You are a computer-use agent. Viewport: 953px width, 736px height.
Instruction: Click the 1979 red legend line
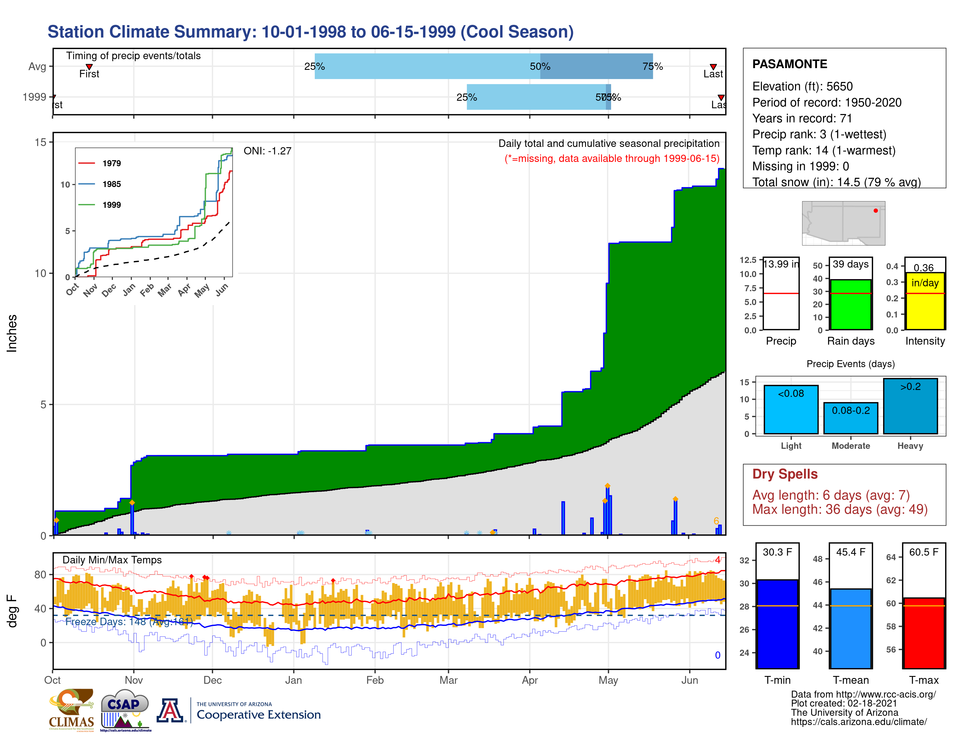(x=86, y=163)
